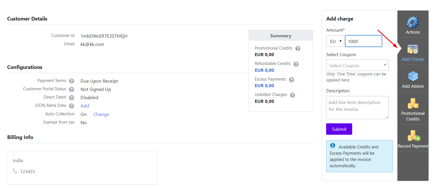Click the help icon next to Excess Payments
Screen dimensions: 436x188
coord(291,79)
